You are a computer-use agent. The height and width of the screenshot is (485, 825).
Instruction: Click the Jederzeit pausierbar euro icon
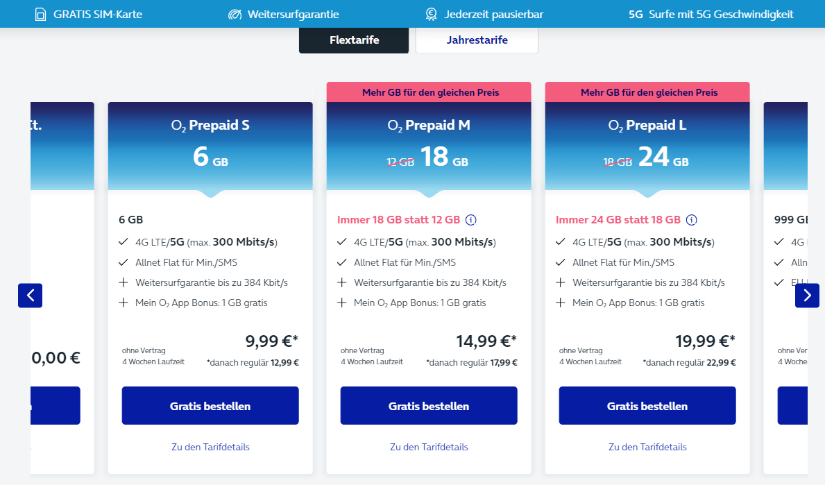click(431, 14)
